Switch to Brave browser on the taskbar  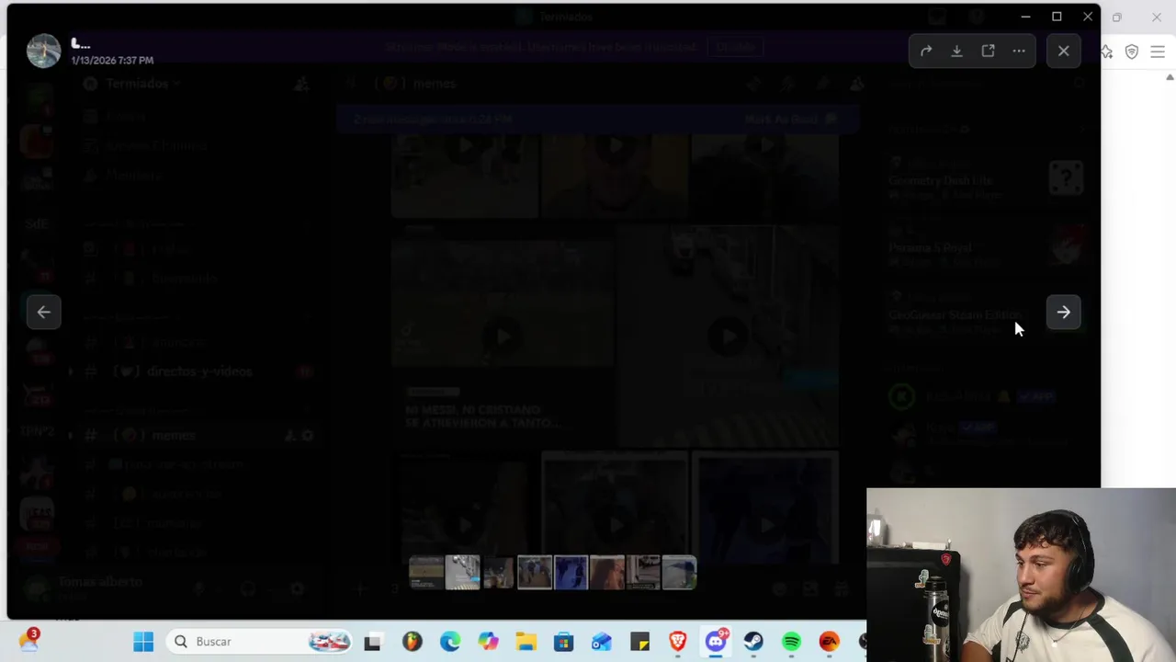click(677, 642)
